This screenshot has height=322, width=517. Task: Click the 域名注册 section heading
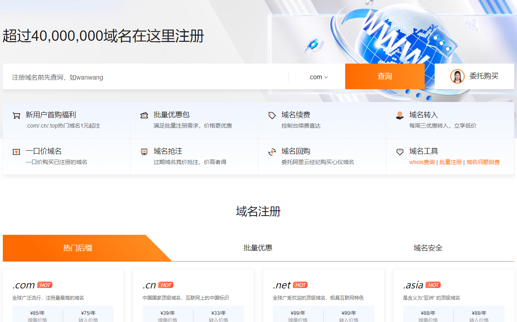click(258, 211)
